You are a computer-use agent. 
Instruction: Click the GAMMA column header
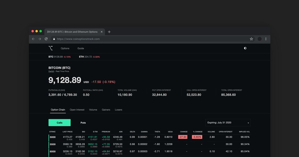pyautogui.click(x=144, y=132)
